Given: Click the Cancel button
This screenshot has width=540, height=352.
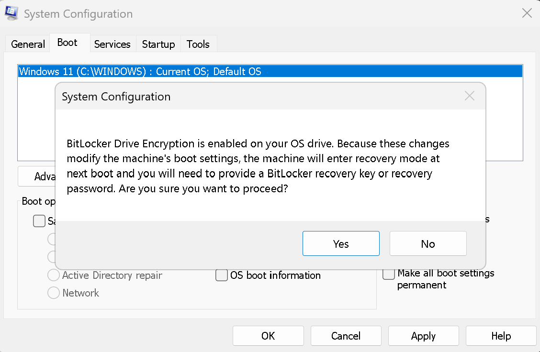Looking at the screenshot, I should [346, 335].
